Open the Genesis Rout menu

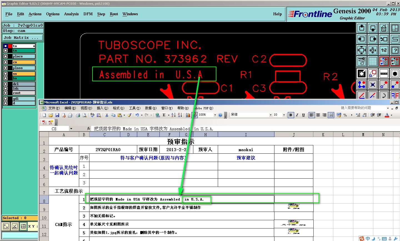(114, 14)
